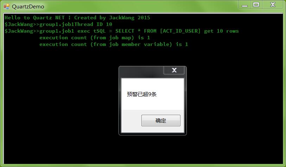Minimize the QuartzDemo window

244,5
